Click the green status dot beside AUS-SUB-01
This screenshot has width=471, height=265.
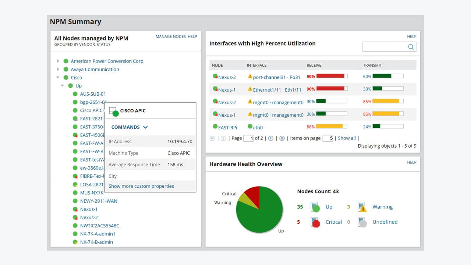pos(75,94)
